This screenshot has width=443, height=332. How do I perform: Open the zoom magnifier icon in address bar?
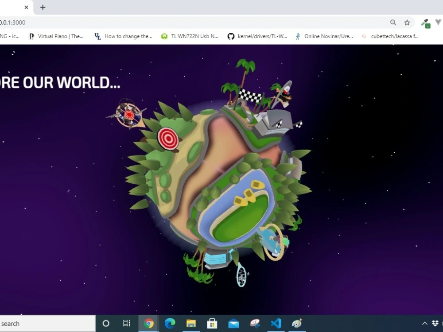pos(393,23)
